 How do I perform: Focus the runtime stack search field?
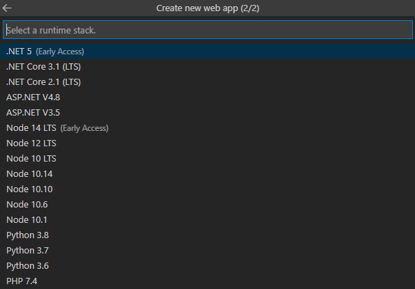(x=208, y=30)
